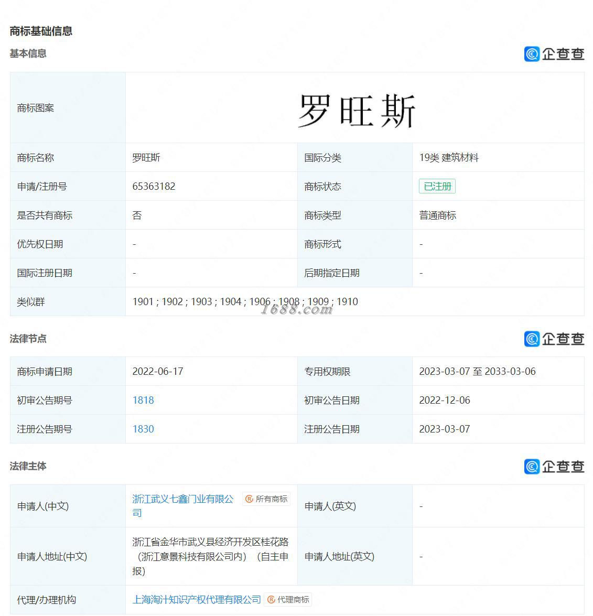593x616 pixels.
Task: Select application date 2022-06-17
Action: (x=158, y=371)
